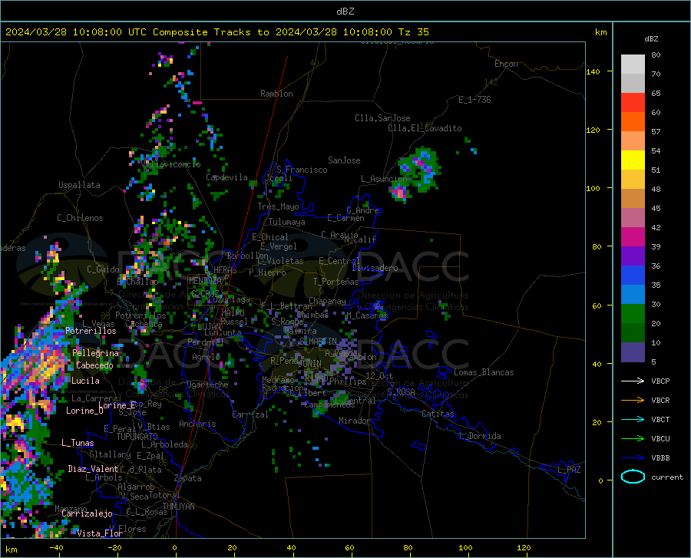Select the 80 dBZ light gray swatch
Image resolution: width=691 pixels, height=558 pixels.
pos(633,64)
